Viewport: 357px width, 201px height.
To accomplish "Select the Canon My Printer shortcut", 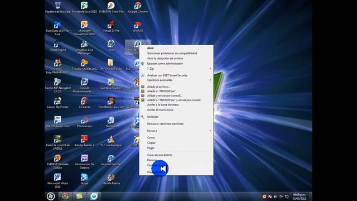I will click(57, 103).
